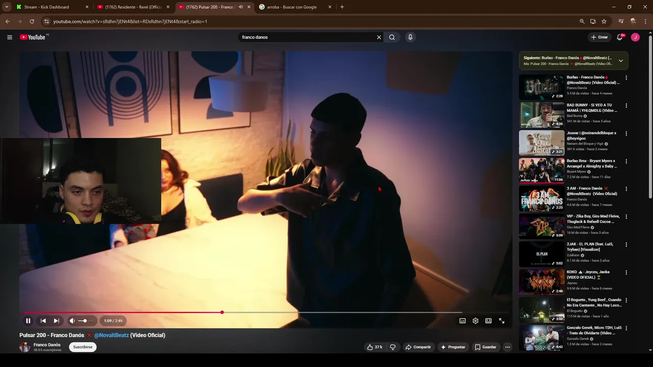Switch player to theater mode

pyautogui.click(x=488, y=321)
